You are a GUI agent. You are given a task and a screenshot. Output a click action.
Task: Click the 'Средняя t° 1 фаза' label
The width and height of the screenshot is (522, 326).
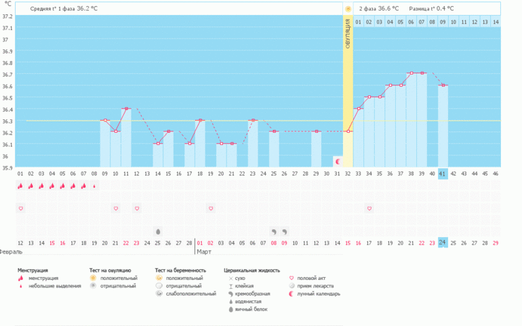54,9
